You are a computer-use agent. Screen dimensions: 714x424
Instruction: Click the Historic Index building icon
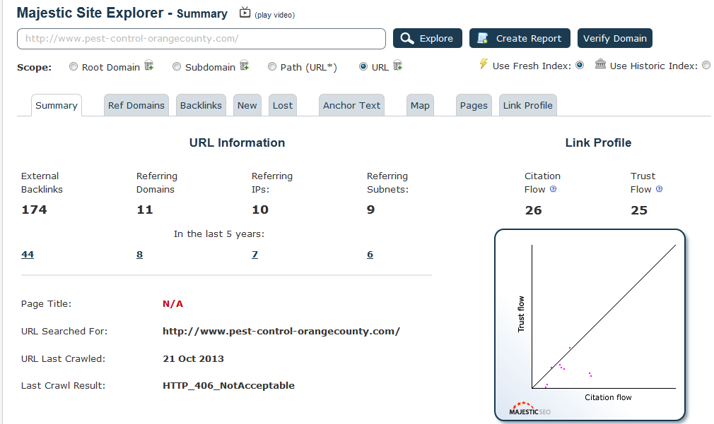point(601,64)
